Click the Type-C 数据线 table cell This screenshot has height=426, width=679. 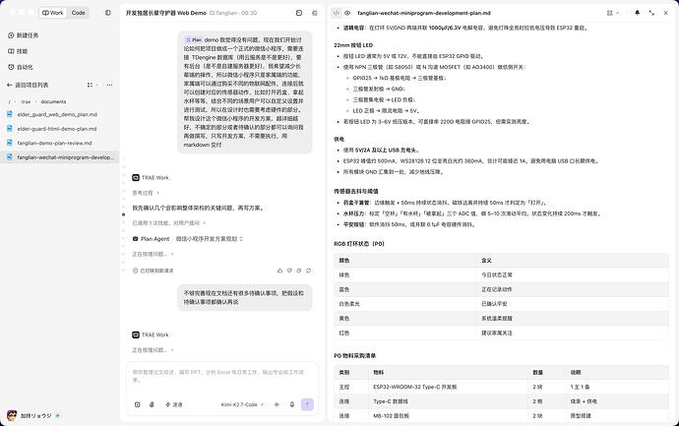[391, 401]
